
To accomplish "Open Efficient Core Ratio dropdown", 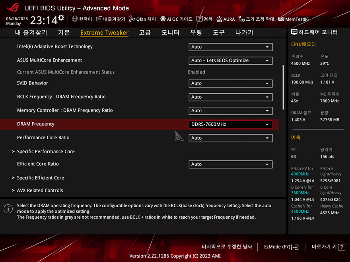I will (x=230, y=164).
